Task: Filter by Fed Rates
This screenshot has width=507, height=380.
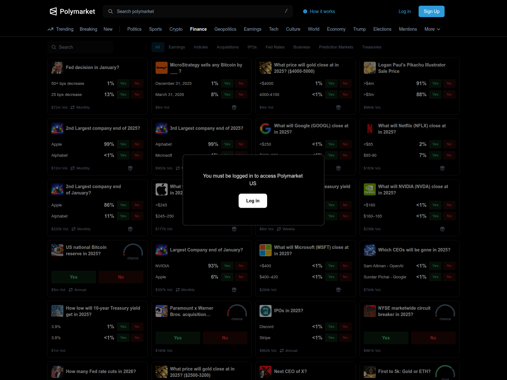Action: point(275,47)
